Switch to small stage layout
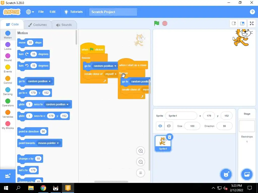258x193 pixels. [x=234, y=23]
